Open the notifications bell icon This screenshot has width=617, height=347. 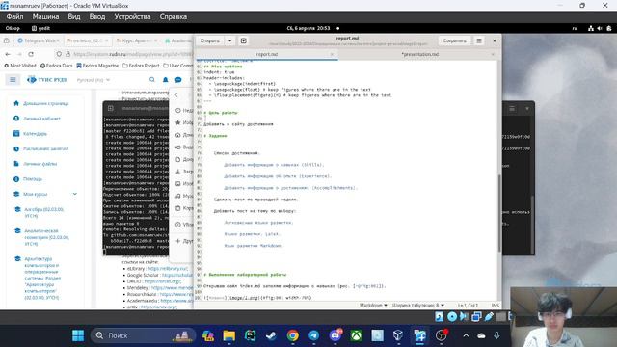point(165,79)
